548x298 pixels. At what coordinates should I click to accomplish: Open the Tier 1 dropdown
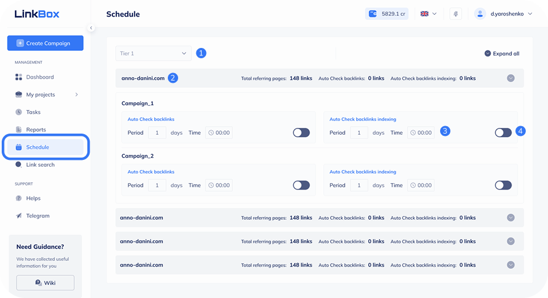tap(154, 53)
